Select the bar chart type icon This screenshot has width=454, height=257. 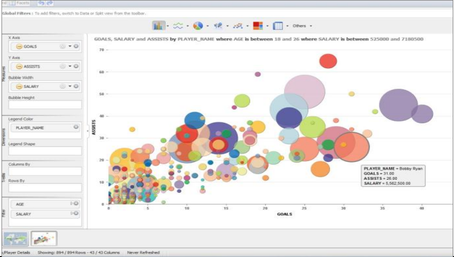[158, 26]
